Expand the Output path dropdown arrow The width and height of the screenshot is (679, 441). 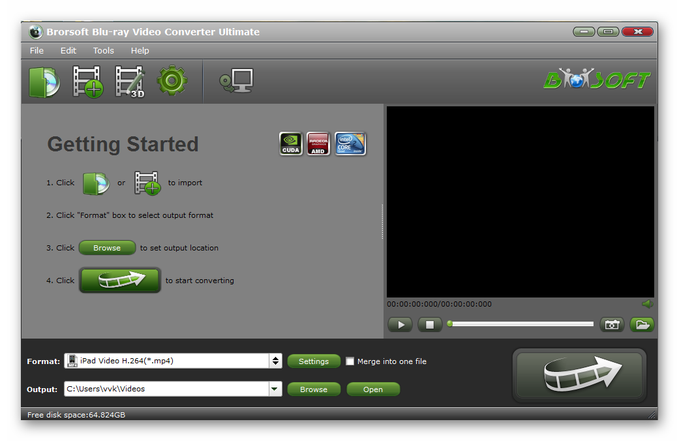275,389
